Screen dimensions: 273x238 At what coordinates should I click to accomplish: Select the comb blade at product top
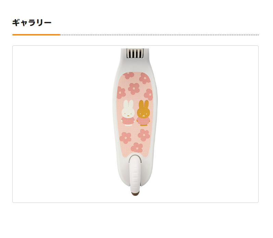(x=135, y=53)
